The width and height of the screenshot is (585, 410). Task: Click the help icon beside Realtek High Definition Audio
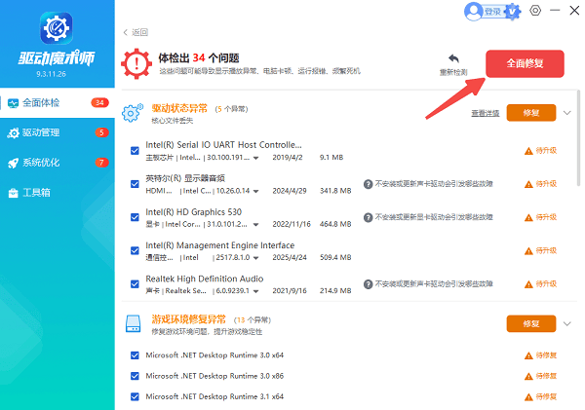(368, 284)
